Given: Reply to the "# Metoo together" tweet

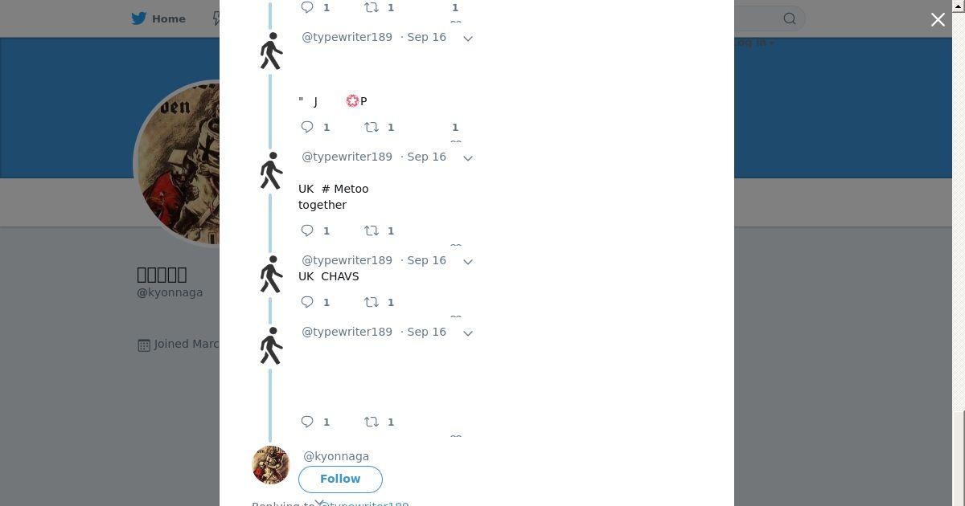Looking at the screenshot, I should click(307, 231).
